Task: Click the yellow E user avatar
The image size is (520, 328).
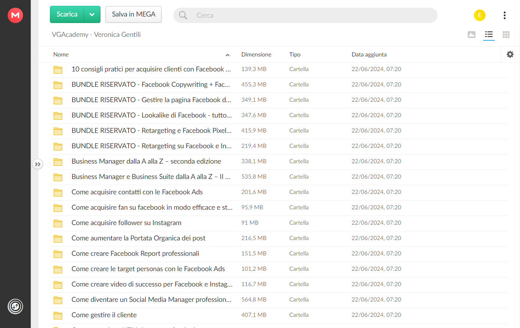Action: pyautogui.click(x=480, y=15)
